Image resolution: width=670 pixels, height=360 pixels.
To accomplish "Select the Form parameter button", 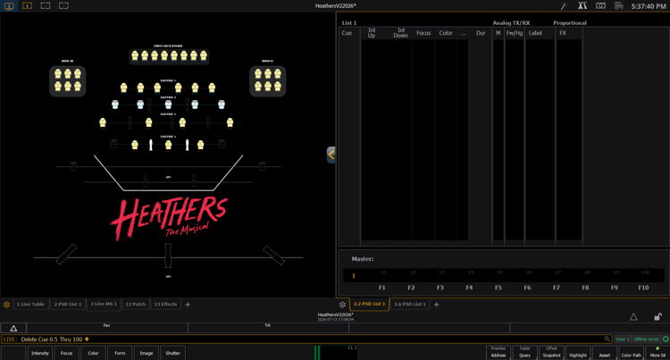I will pyautogui.click(x=120, y=353).
